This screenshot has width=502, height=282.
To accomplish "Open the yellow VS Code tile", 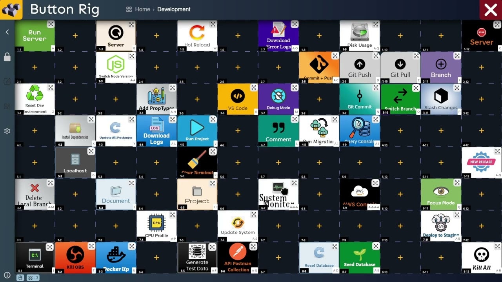I will pos(238,99).
